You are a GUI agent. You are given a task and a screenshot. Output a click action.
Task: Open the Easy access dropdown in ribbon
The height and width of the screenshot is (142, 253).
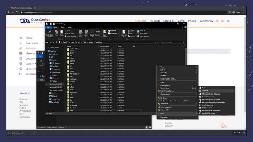[113, 33]
